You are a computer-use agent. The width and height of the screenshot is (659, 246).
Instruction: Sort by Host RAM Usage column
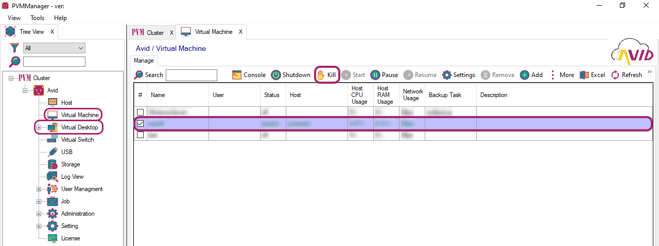pyautogui.click(x=386, y=95)
